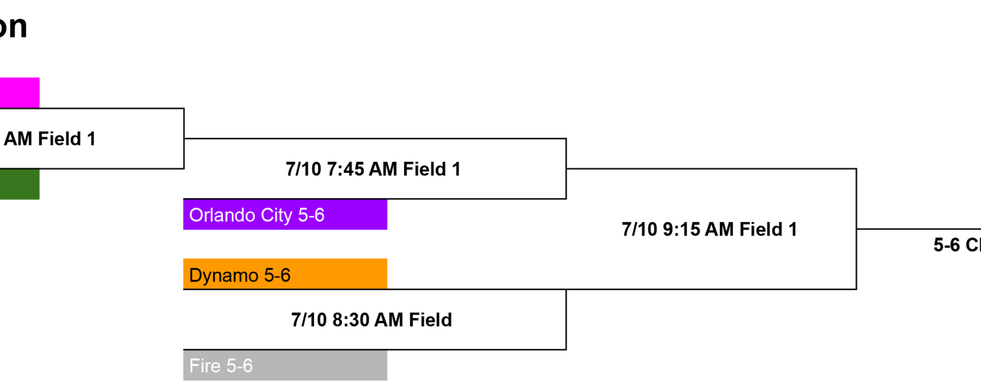Click the word City in the purple cell

277,216
